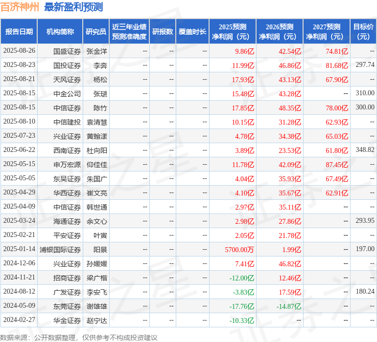Select institution 海通证券
The width and height of the screenshot is (377, 342).
coord(67,221)
